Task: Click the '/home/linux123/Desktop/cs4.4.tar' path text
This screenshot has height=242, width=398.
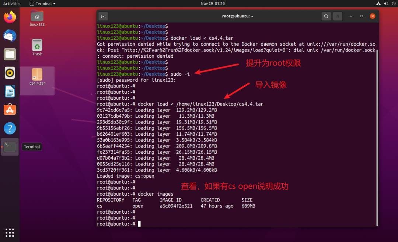Action: click(220, 104)
